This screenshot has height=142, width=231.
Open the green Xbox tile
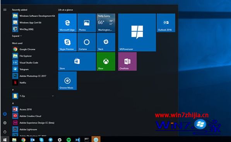pos(106,61)
